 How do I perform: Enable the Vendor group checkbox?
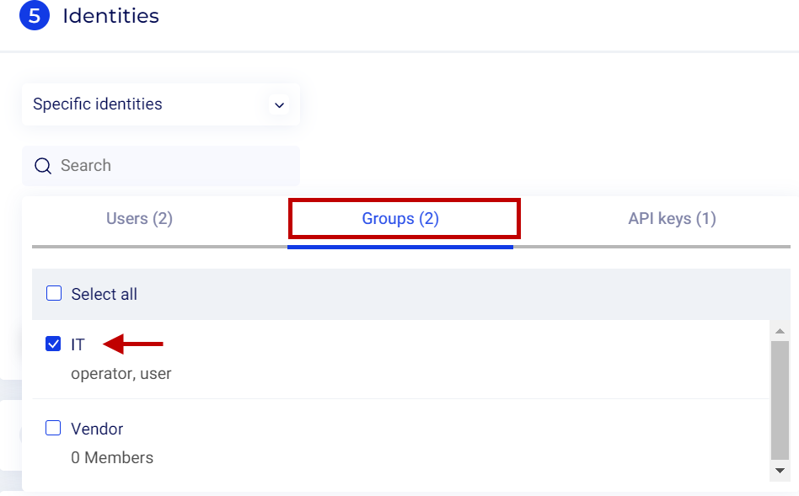tap(54, 429)
